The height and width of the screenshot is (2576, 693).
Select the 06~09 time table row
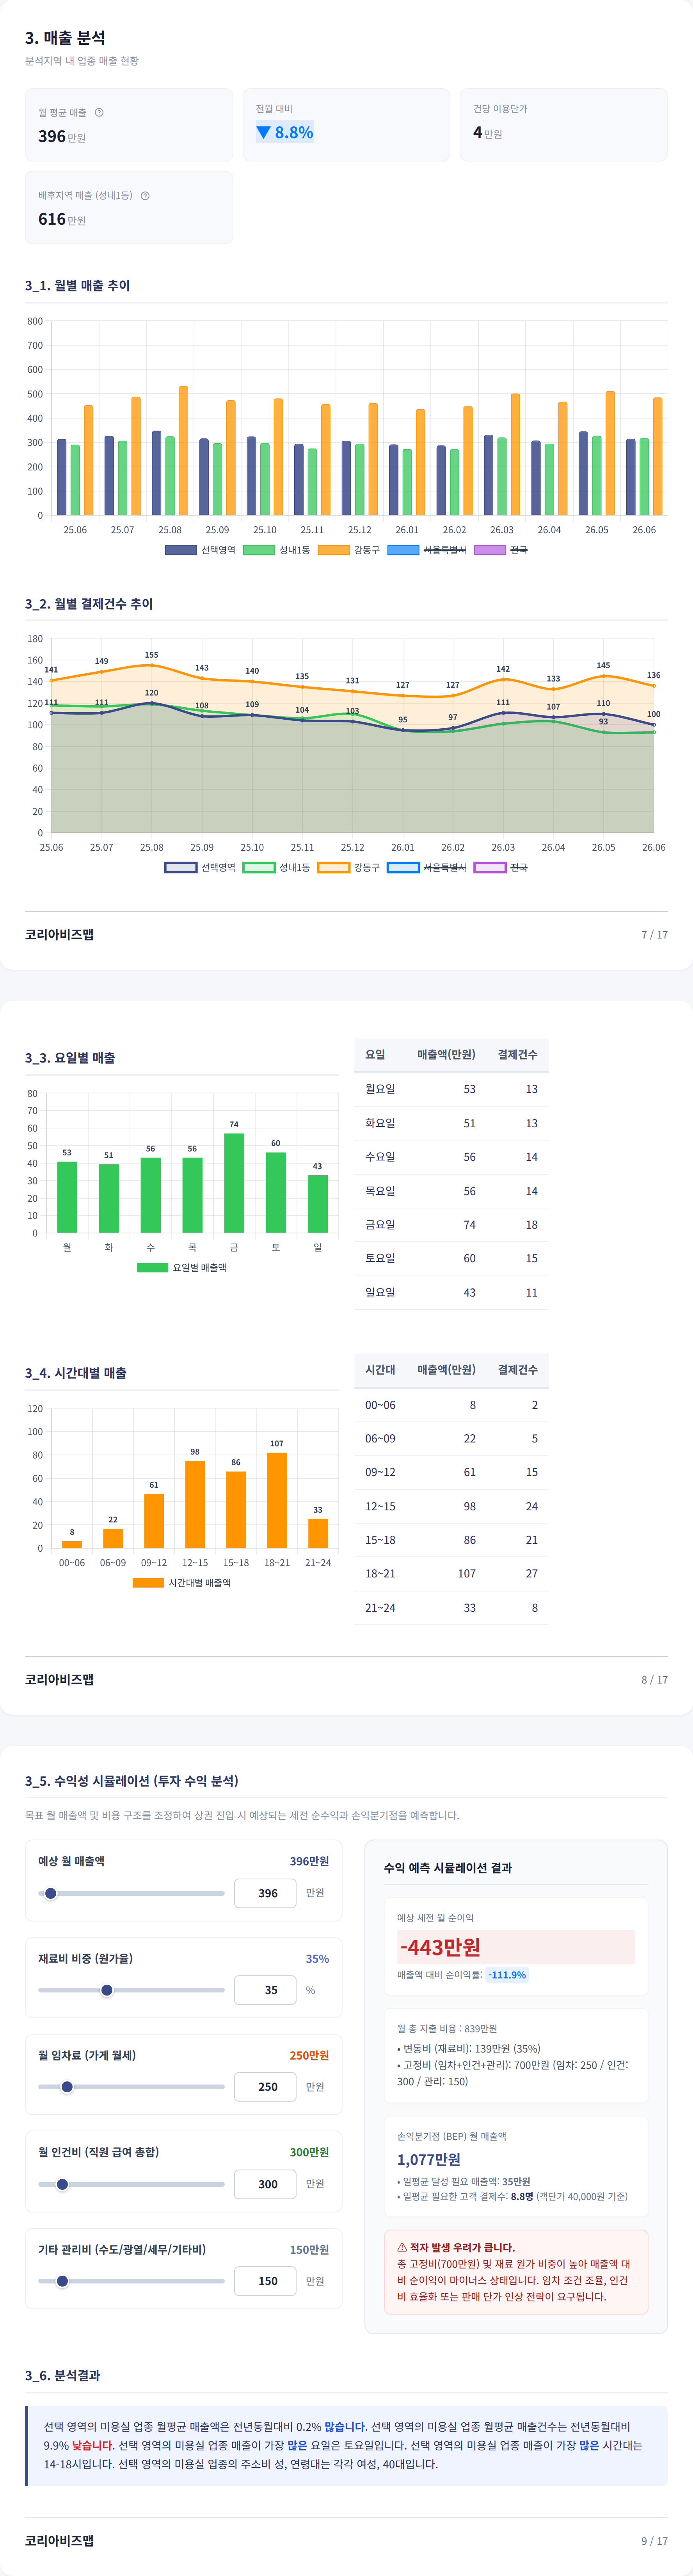[451, 1438]
